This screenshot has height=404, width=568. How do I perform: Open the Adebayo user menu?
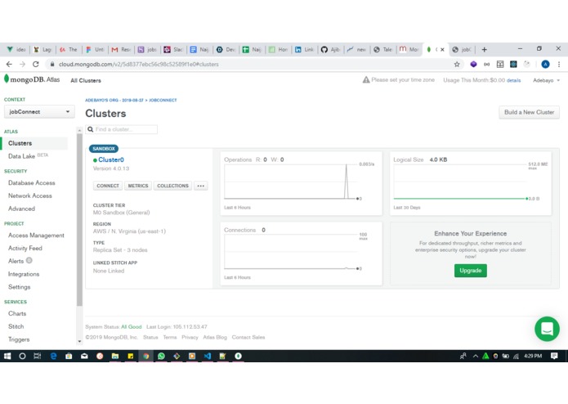click(546, 80)
